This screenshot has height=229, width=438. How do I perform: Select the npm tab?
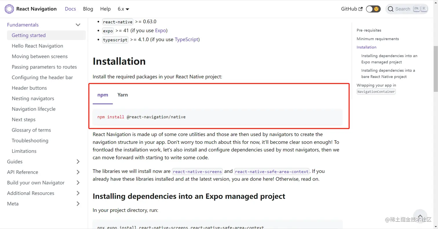103,95
